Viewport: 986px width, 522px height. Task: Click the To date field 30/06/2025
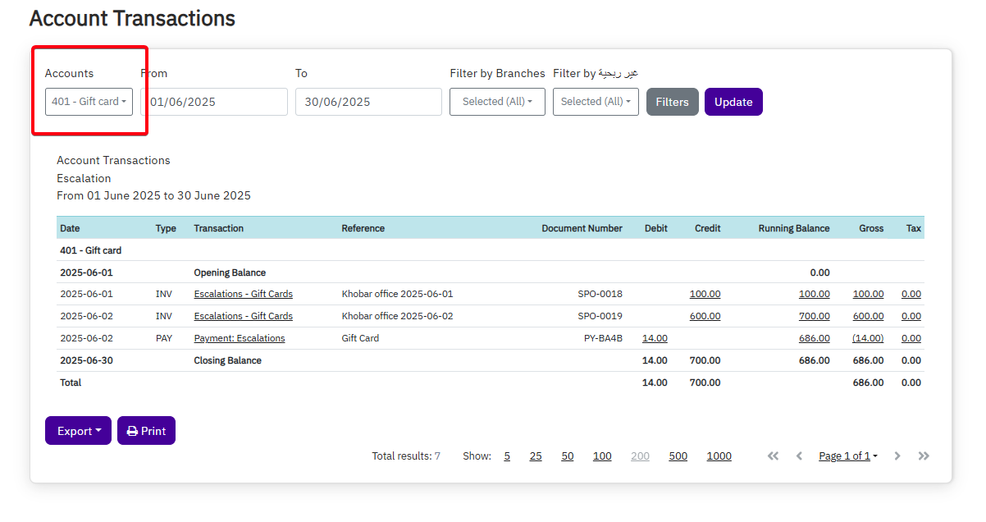pyautogui.click(x=368, y=102)
